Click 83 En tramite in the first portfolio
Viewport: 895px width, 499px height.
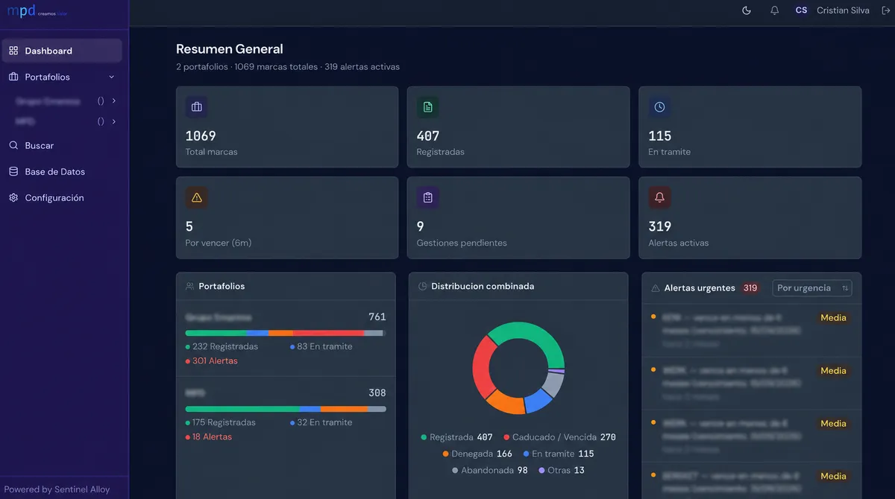[x=321, y=346]
